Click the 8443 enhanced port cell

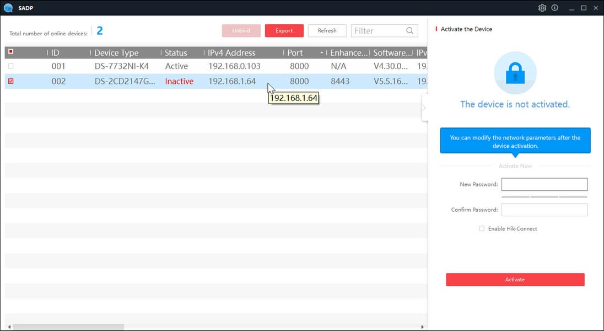(340, 81)
